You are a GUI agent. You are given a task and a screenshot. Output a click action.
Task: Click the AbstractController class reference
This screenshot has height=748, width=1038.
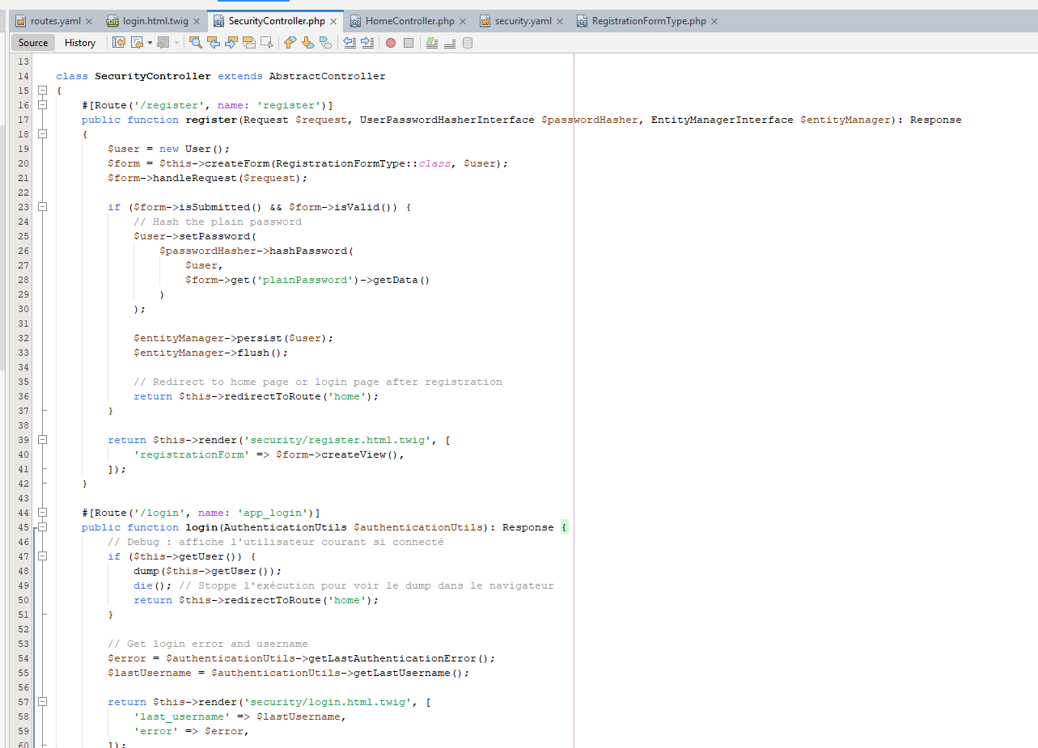point(328,76)
